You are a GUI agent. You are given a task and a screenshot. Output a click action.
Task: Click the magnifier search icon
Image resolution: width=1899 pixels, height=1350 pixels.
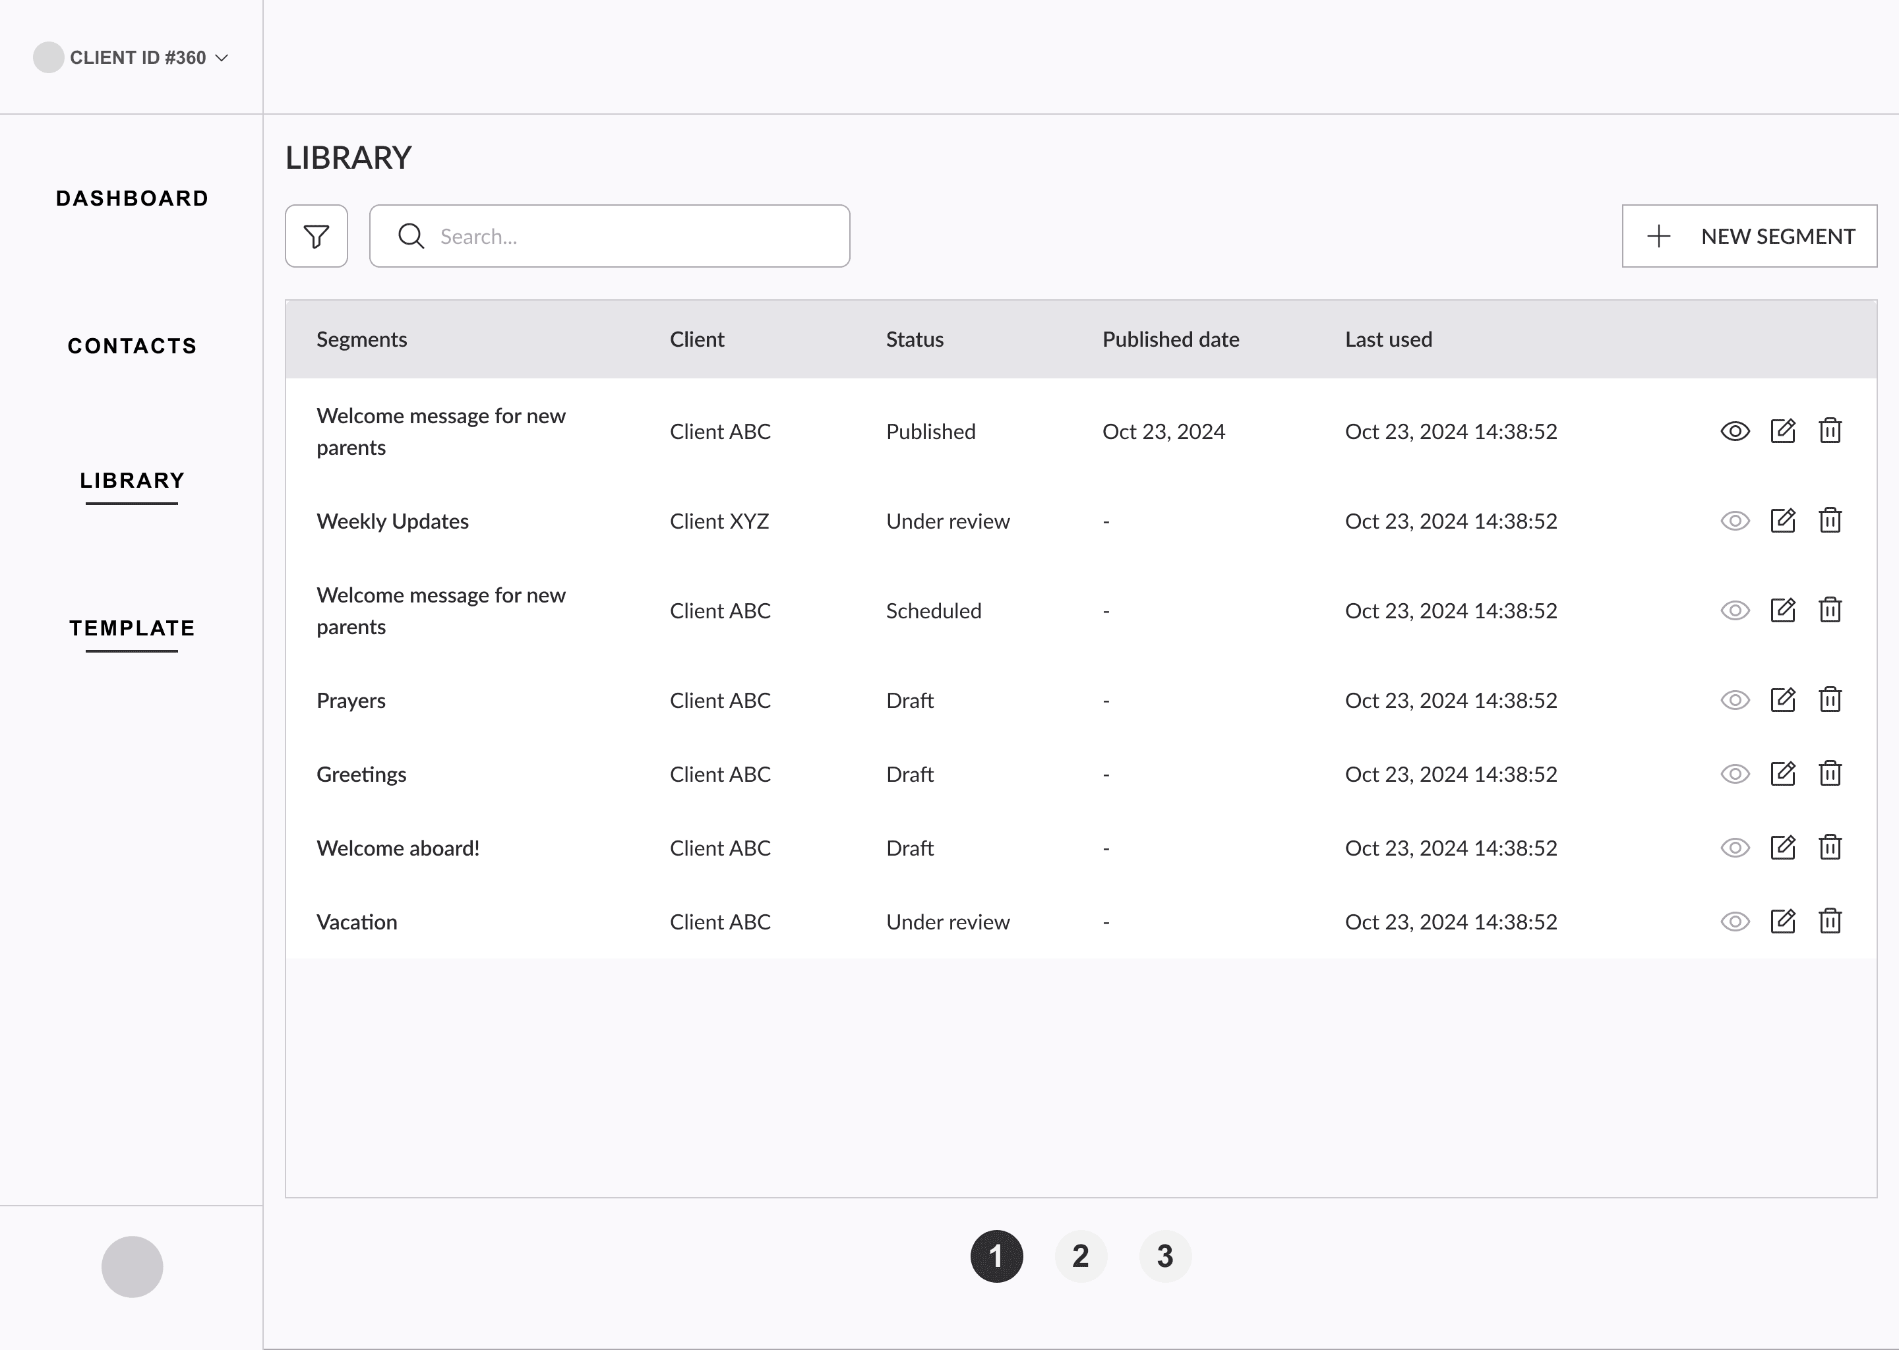tap(411, 236)
